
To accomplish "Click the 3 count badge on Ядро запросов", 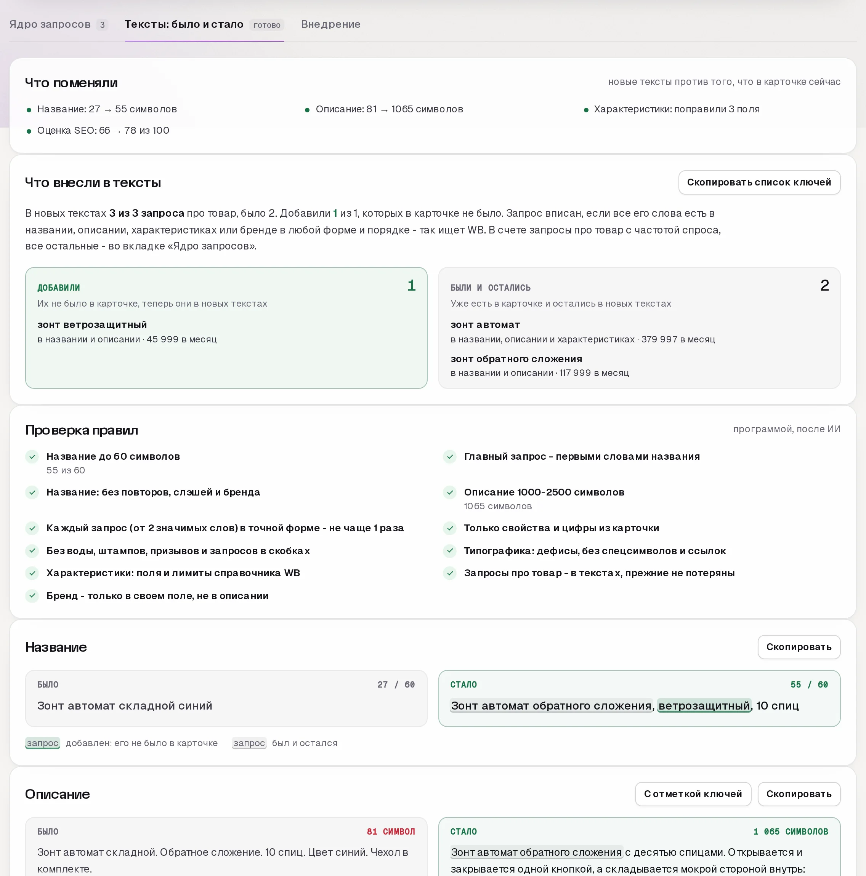I will (102, 25).
